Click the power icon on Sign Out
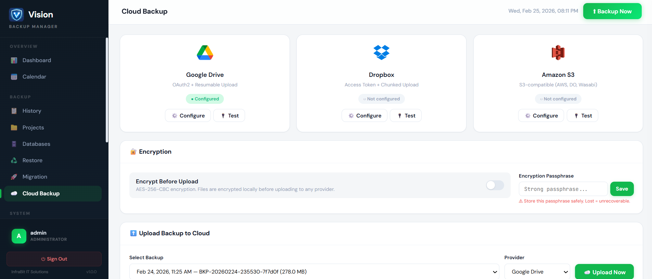 (x=43, y=259)
